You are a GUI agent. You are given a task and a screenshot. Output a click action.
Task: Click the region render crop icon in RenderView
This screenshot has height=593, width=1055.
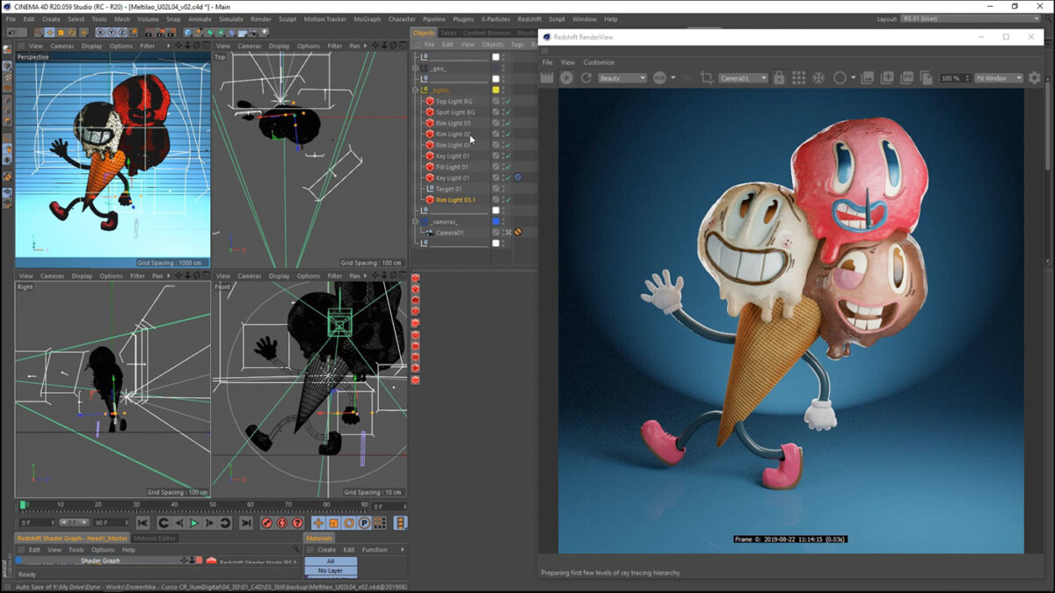708,77
